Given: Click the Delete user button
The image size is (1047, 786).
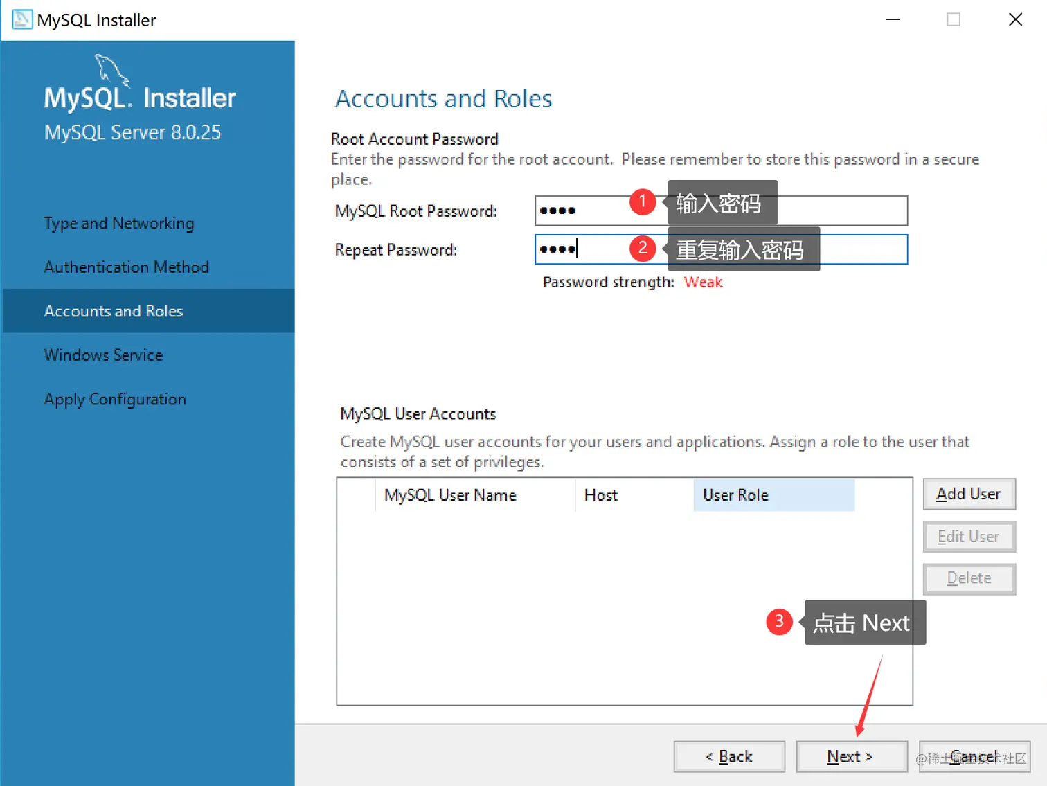Looking at the screenshot, I should point(969,578).
